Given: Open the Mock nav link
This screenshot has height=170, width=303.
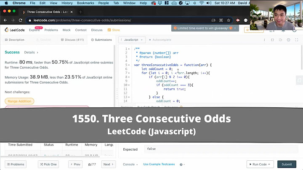Looking at the screenshot, I should [x=66, y=30].
